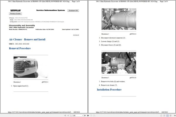Image resolution: width=176 pixels, height=117 pixels.
Task: Click the Illustration 3 caption label
Action: (x=105, y=78)
